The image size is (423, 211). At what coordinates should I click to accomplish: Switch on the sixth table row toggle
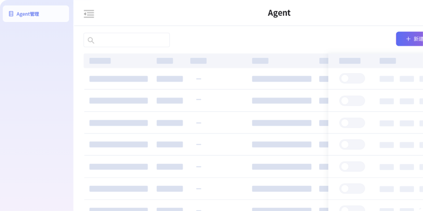pos(352,189)
